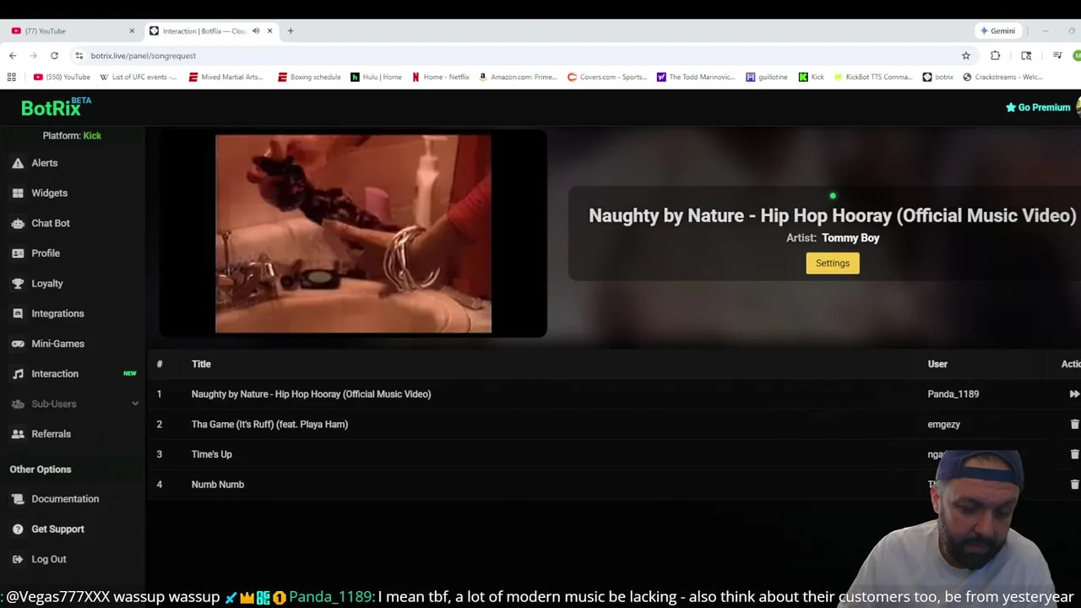Click the playing music video thumbnail

(x=353, y=233)
